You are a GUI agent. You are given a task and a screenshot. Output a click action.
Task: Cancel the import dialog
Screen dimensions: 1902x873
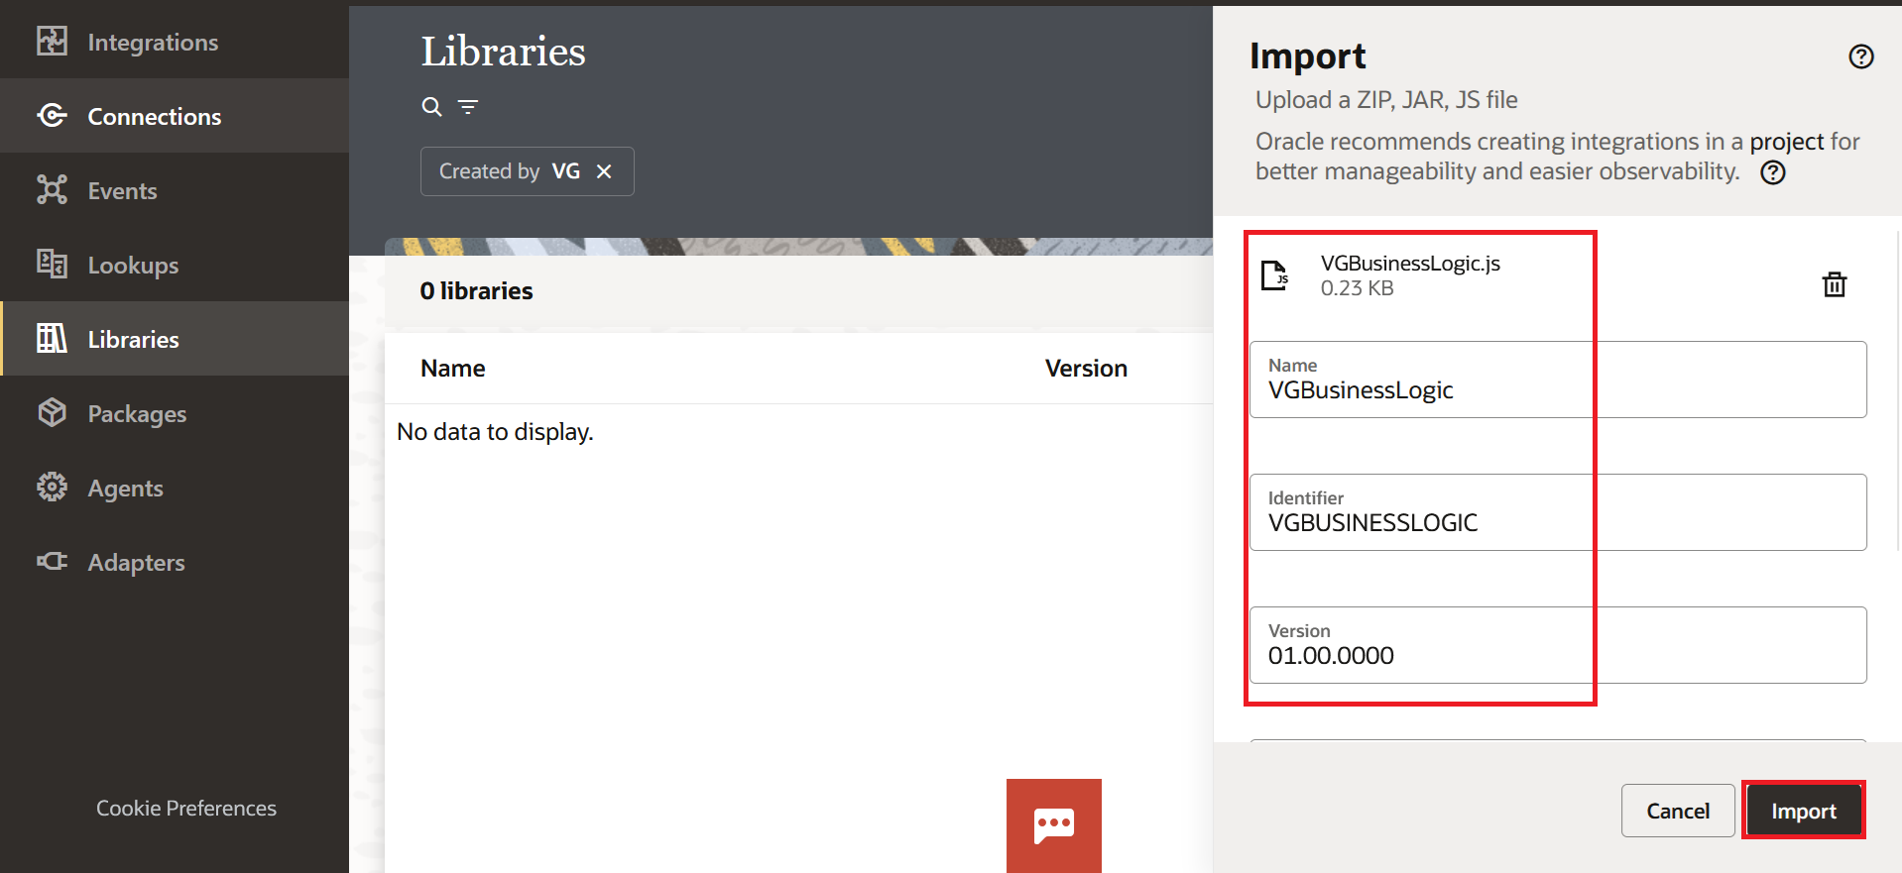coord(1677,811)
